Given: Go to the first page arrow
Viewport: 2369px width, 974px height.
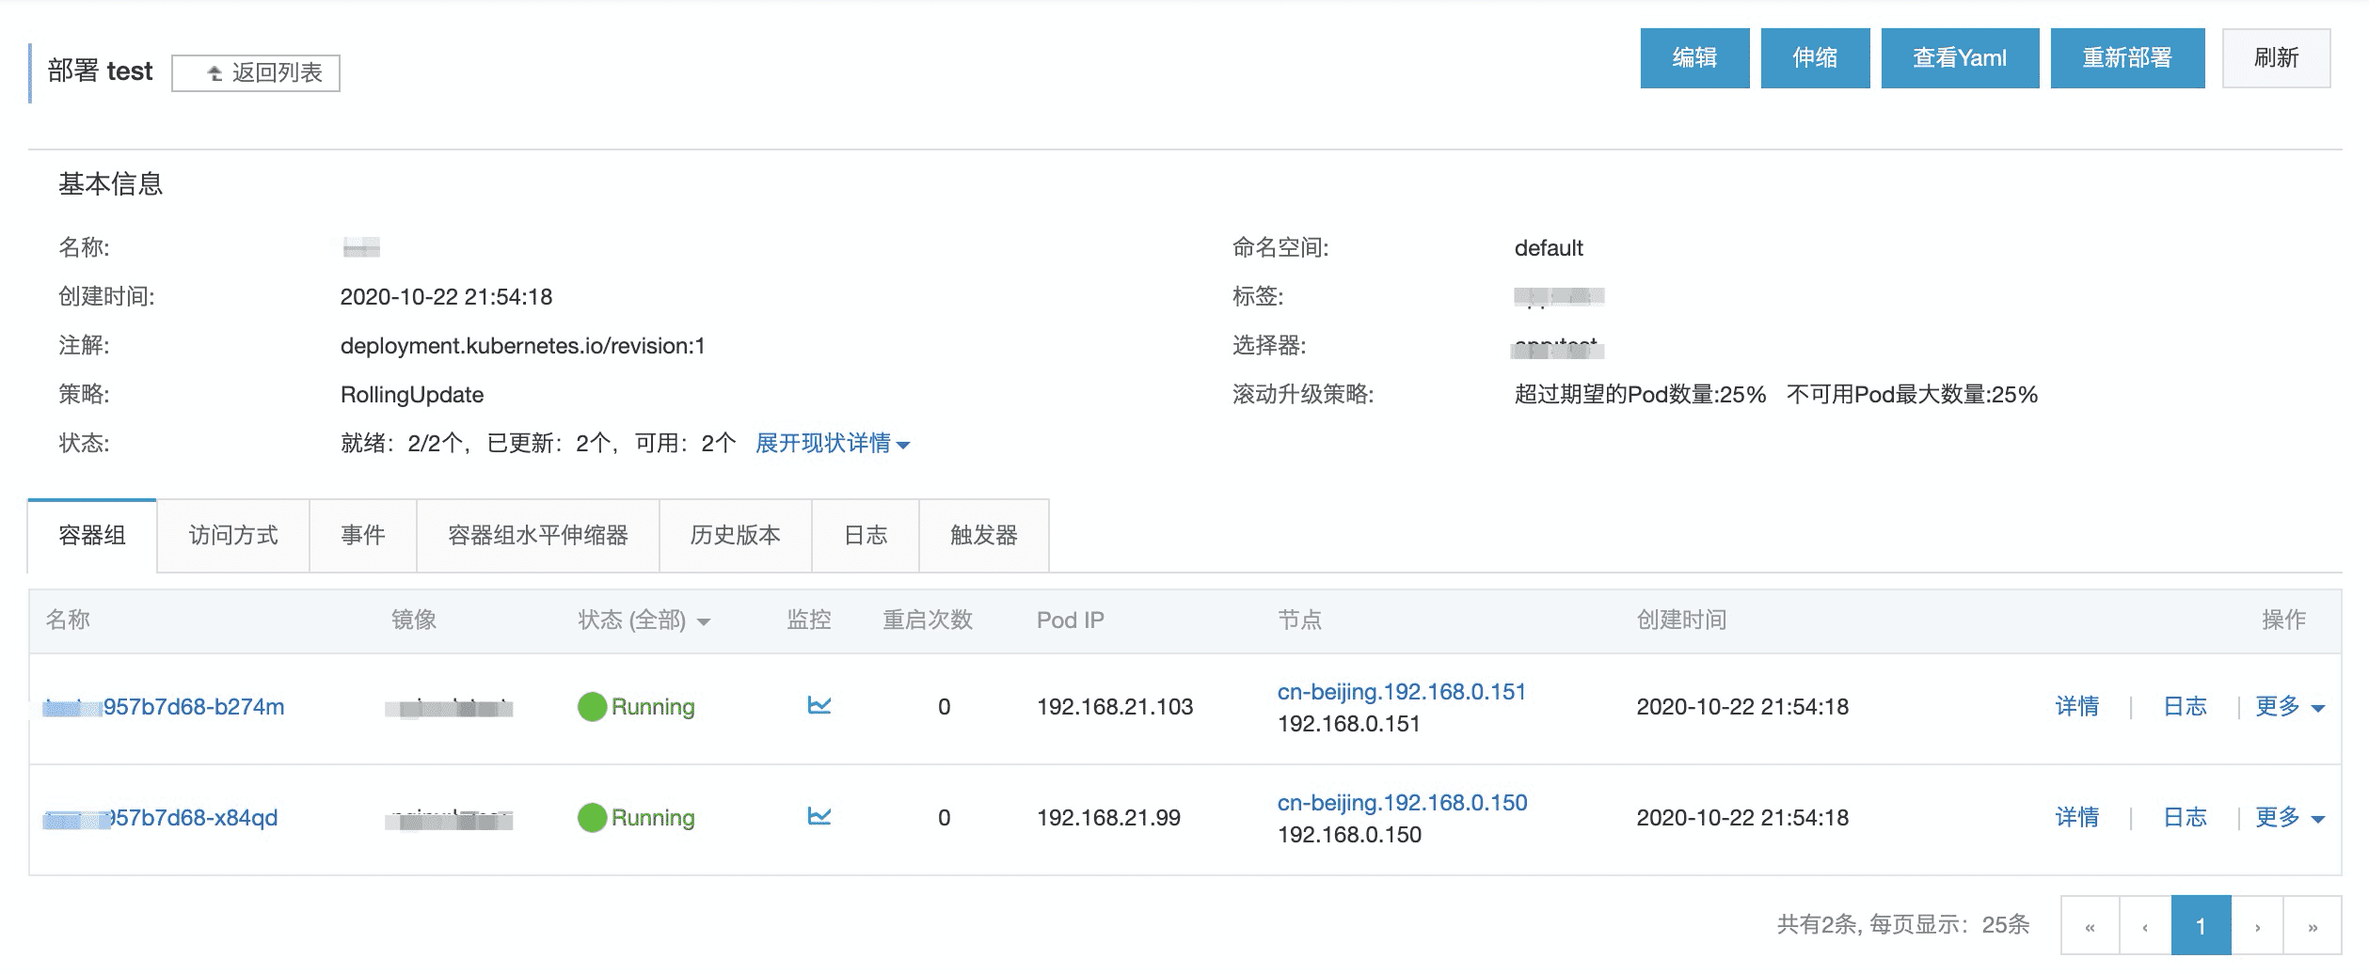Looking at the screenshot, I should click(2090, 926).
